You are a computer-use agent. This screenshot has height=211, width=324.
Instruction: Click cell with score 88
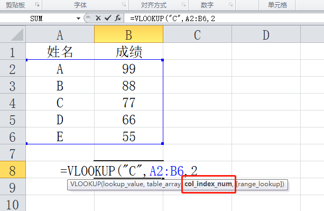pos(128,85)
